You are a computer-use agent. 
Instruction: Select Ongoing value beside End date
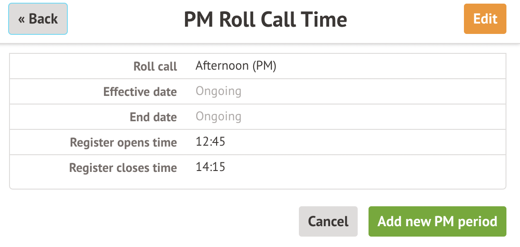[x=218, y=117]
